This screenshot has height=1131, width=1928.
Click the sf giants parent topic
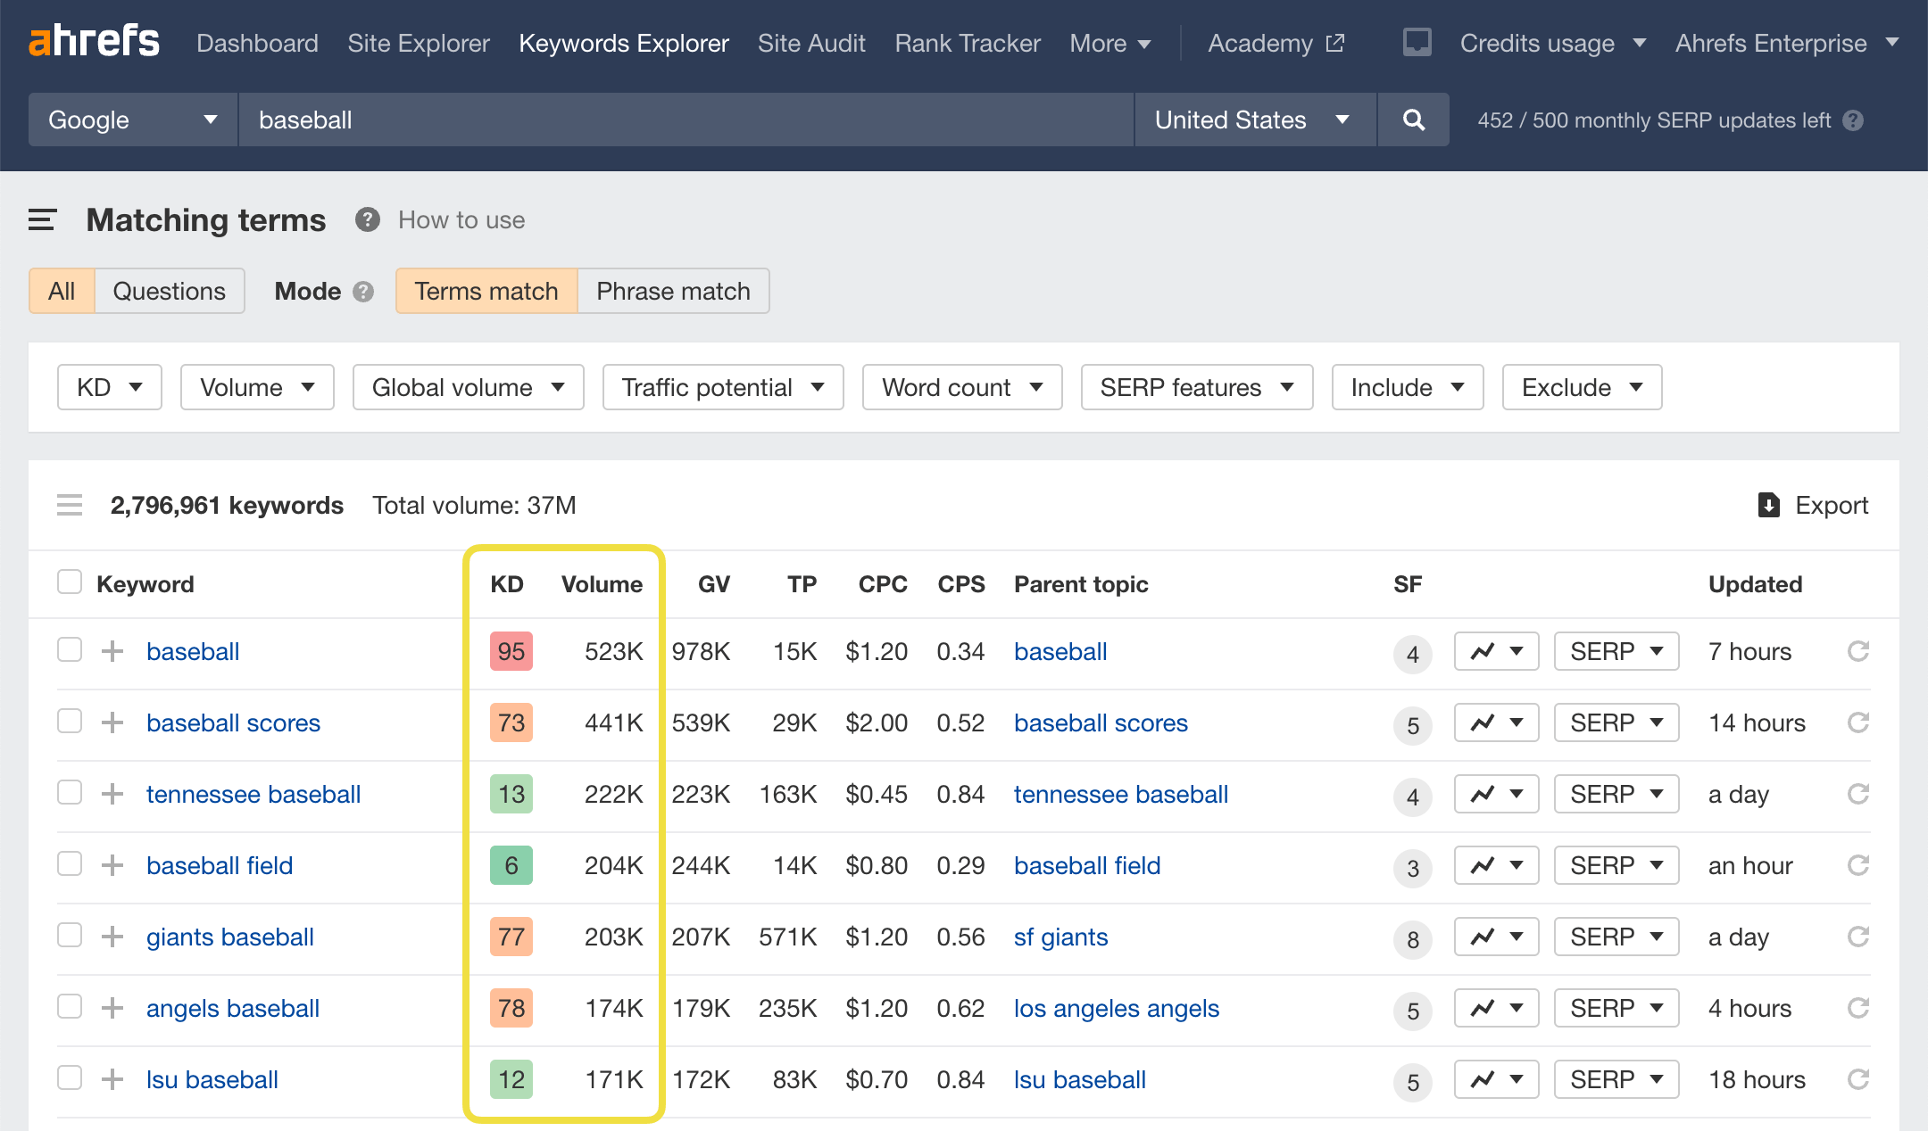tap(1060, 937)
